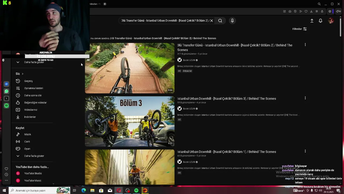The height and width of the screenshot is (194, 344).
Task: Click Windows taskbar search field
Action: coord(39,190)
